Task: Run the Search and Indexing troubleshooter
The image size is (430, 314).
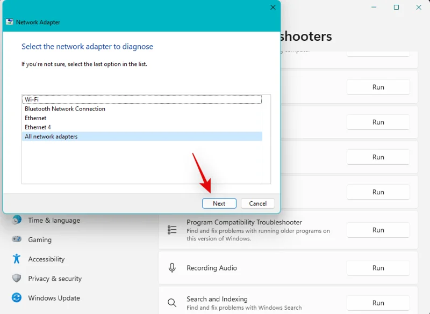Action: [x=378, y=303]
